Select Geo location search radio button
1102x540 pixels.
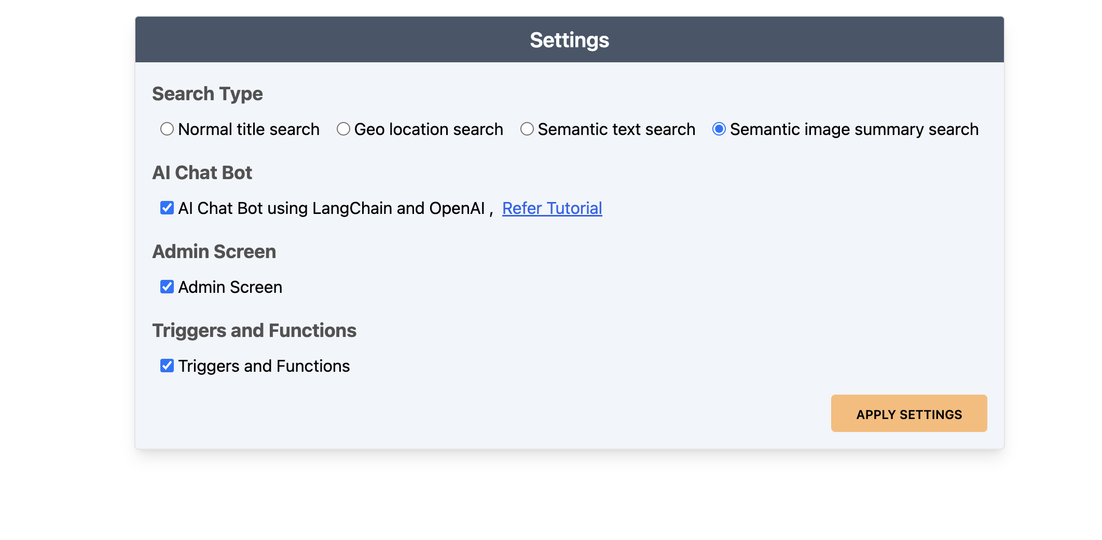coord(343,129)
